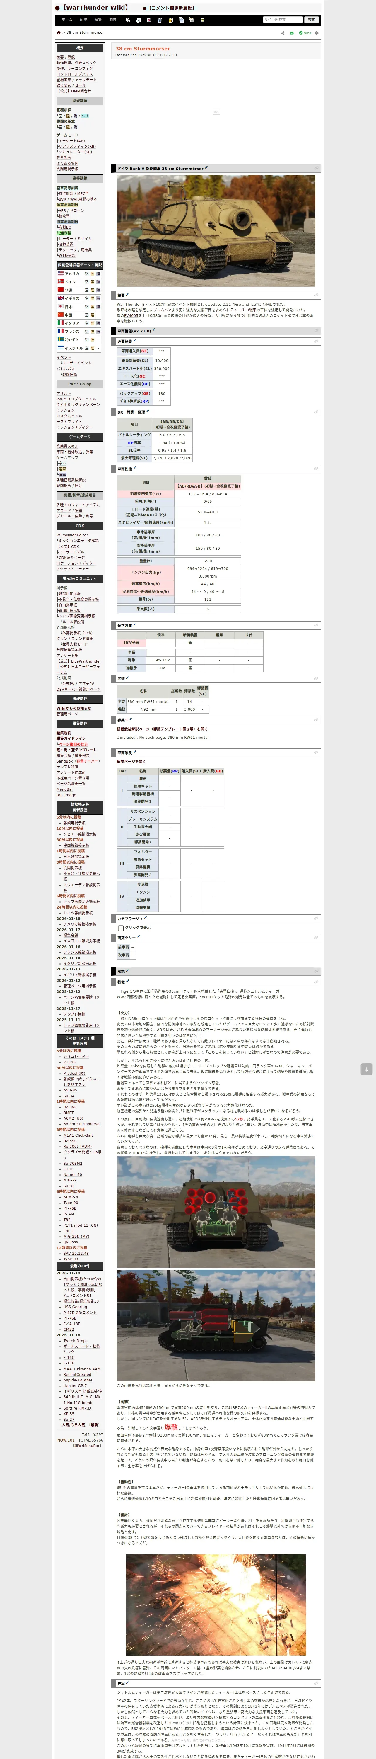Click the pencil icon beside 特徴 heading
This screenshot has width=376, height=1759.
128,981
